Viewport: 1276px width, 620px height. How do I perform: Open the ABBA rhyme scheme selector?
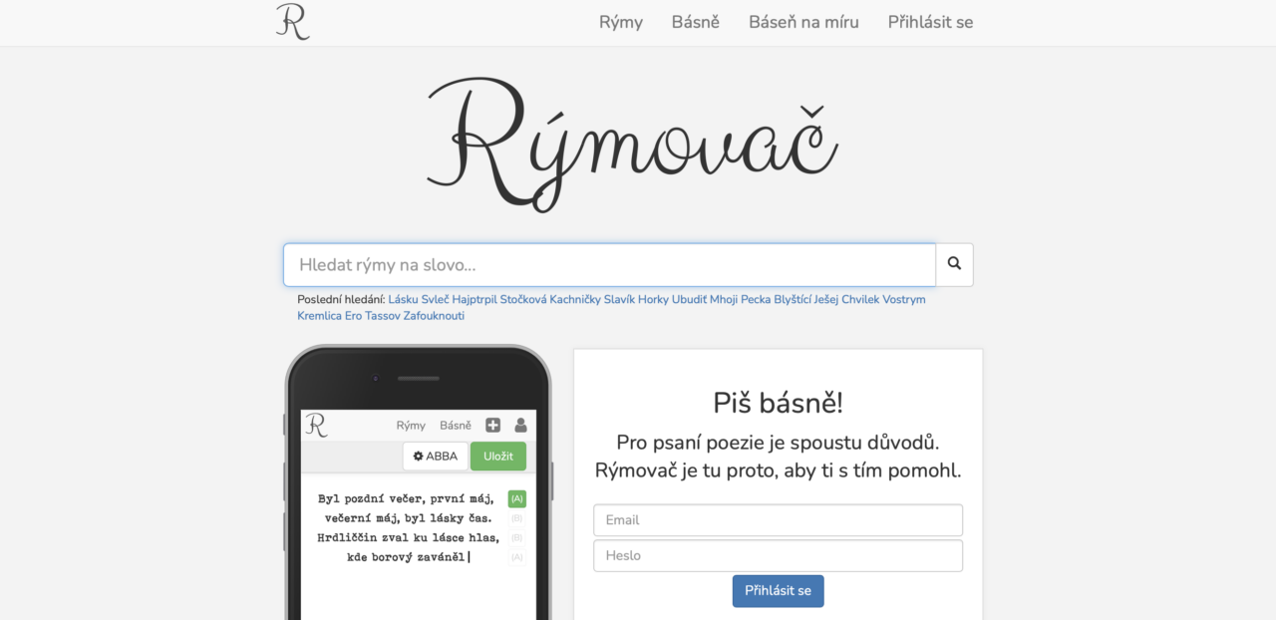coord(435,456)
